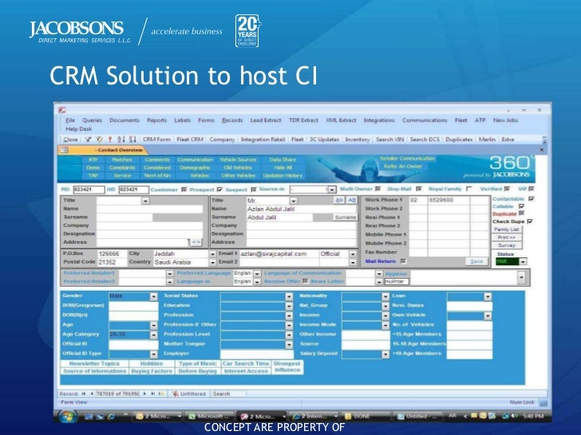The image size is (581, 435).
Task: Toggle the Customer checkbox
Action: pos(184,190)
